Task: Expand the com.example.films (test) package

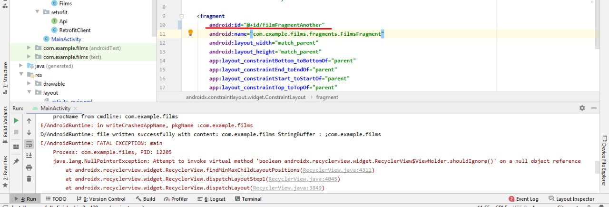Action: coord(29,57)
